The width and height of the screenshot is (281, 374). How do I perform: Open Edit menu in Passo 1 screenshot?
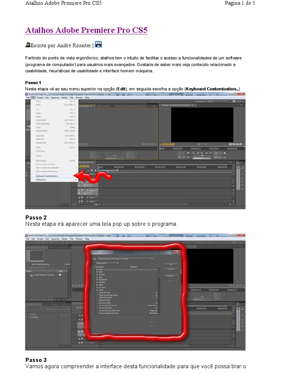33,98
